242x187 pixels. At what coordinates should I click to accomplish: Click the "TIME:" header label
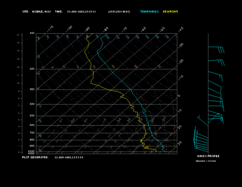click(x=59, y=12)
